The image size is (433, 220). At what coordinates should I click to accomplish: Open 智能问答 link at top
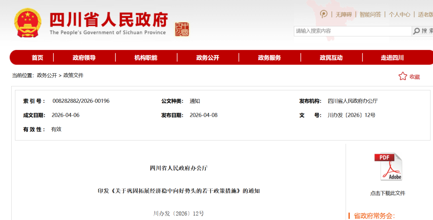[x=370, y=14]
